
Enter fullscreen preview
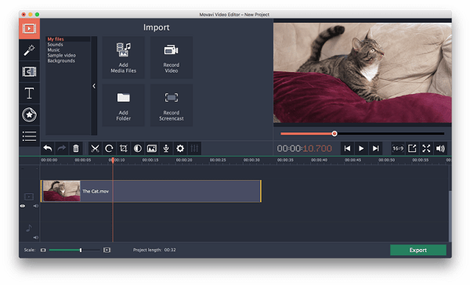pyautogui.click(x=426, y=148)
